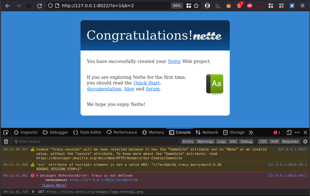
Task: Toggle the Errors filter in console
Action: (188, 141)
